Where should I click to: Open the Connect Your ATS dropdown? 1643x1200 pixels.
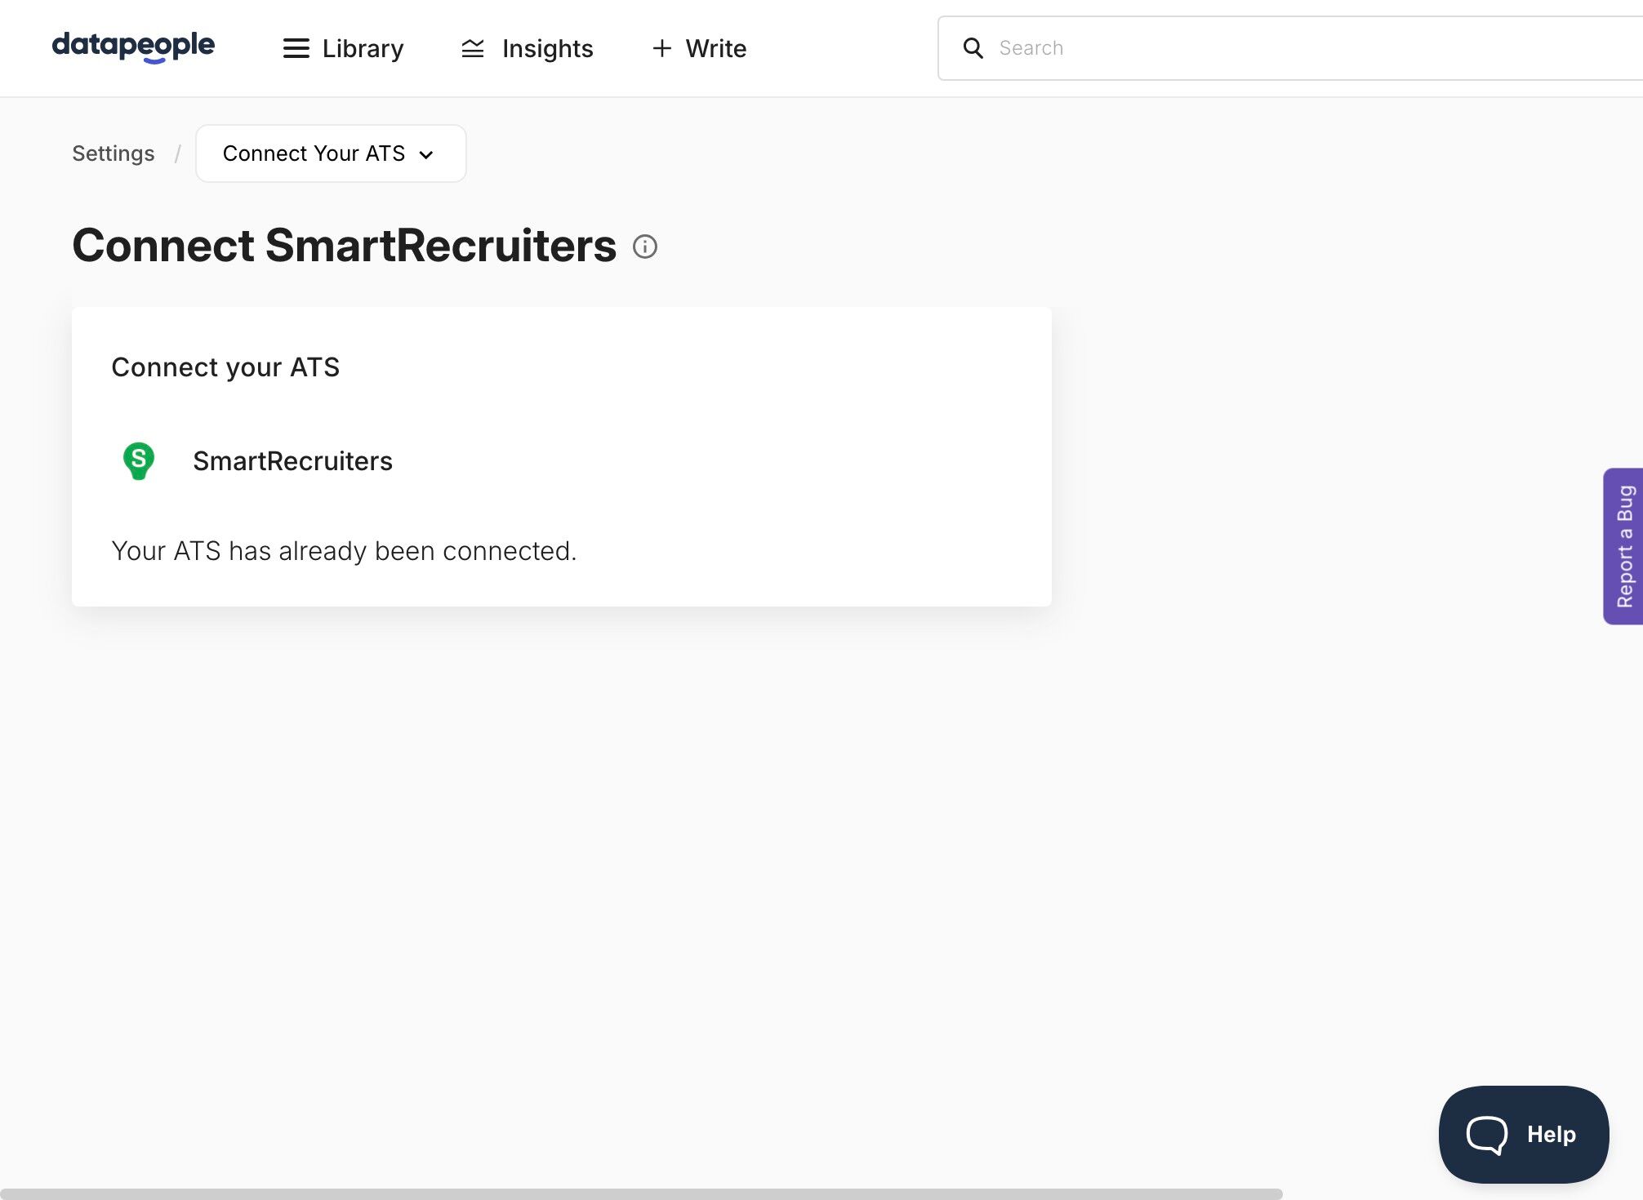(x=330, y=153)
